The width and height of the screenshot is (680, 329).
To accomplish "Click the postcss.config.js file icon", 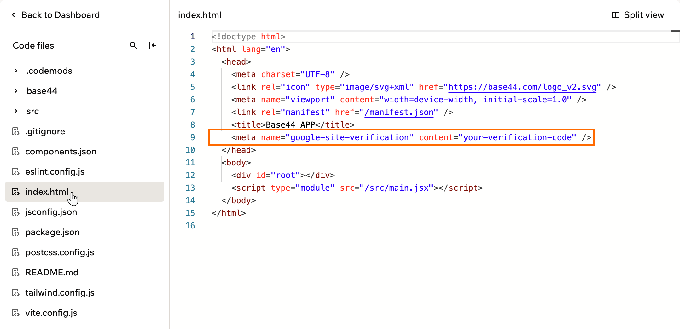I will click(x=16, y=252).
